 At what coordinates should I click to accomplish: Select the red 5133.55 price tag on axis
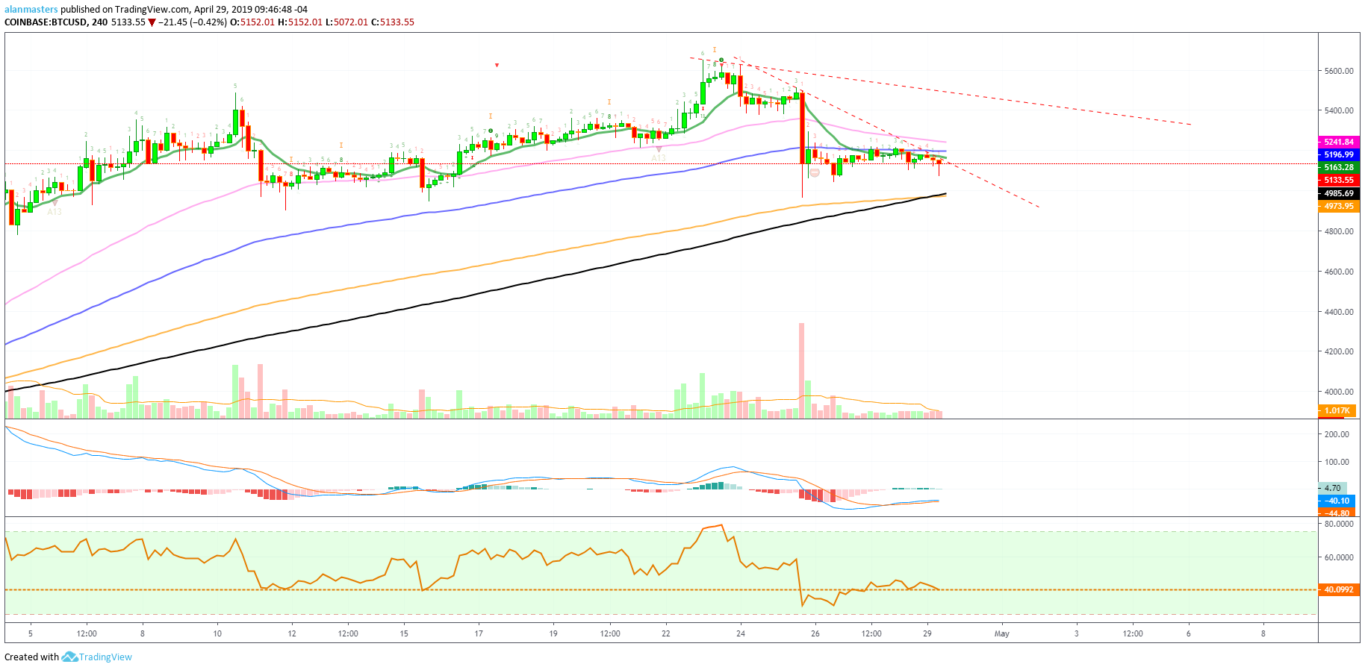(1338, 180)
